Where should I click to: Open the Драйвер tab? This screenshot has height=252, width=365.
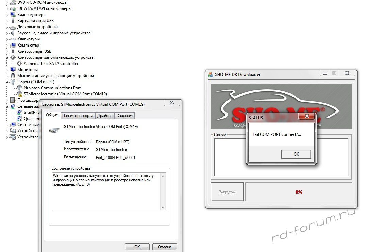click(x=105, y=116)
